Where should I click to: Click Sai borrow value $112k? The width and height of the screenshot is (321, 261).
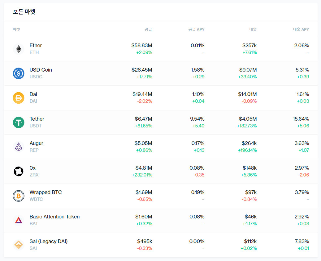[x=250, y=242]
